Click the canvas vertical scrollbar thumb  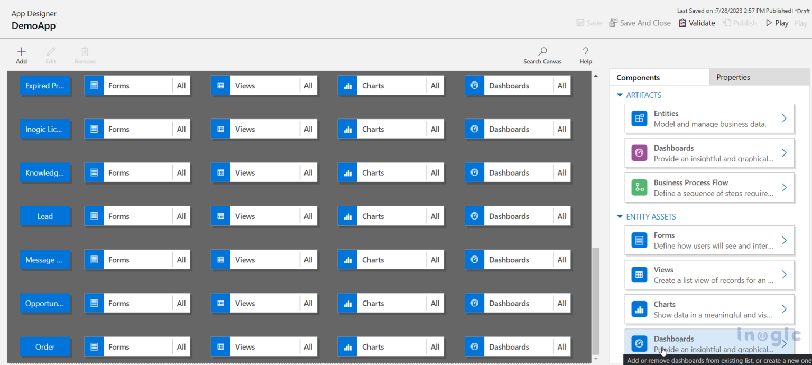pyautogui.click(x=596, y=299)
